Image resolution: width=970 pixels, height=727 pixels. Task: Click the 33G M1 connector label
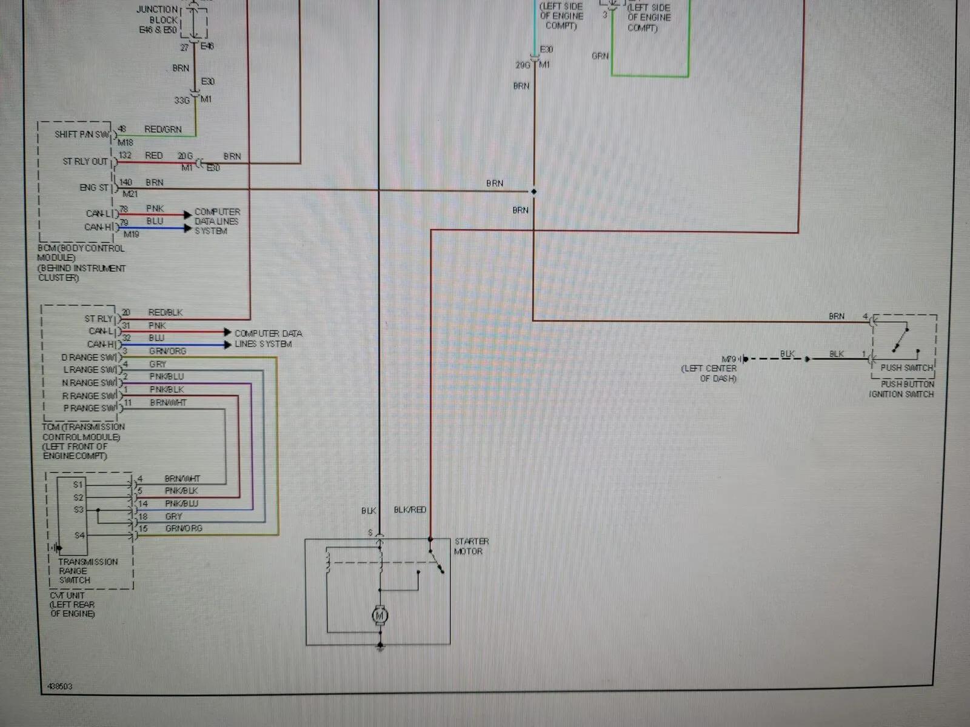[x=193, y=99]
